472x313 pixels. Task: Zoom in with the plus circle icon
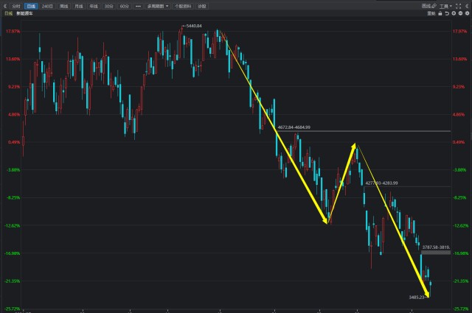pyautogui.click(x=454, y=13)
